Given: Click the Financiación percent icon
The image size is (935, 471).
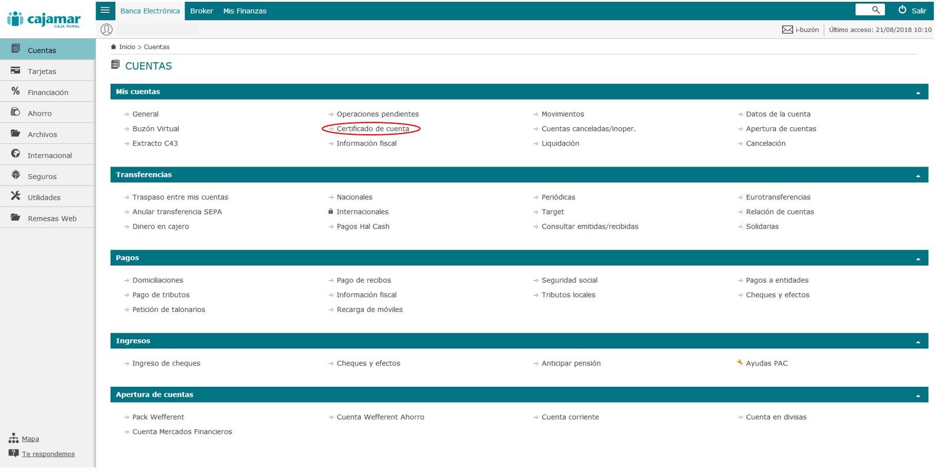Looking at the screenshot, I should (15, 91).
